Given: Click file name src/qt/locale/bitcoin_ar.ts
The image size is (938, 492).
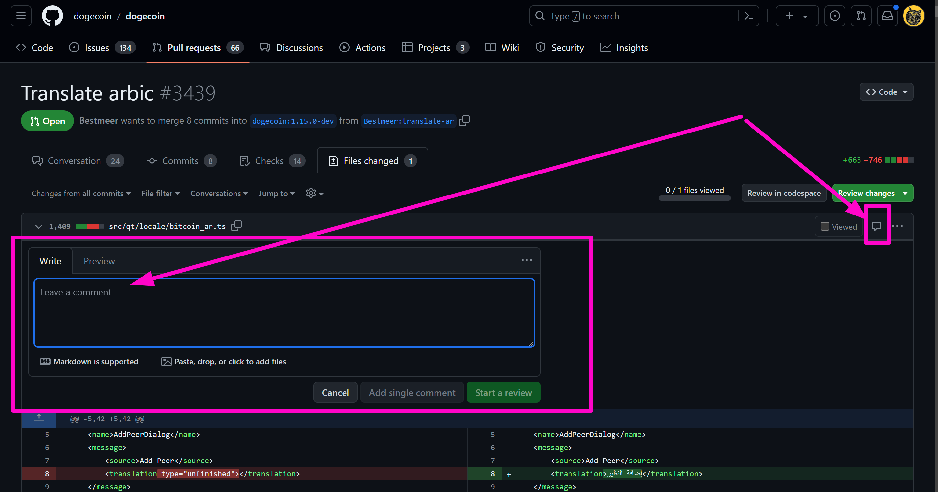Looking at the screenshot, I should pos(167,226).
